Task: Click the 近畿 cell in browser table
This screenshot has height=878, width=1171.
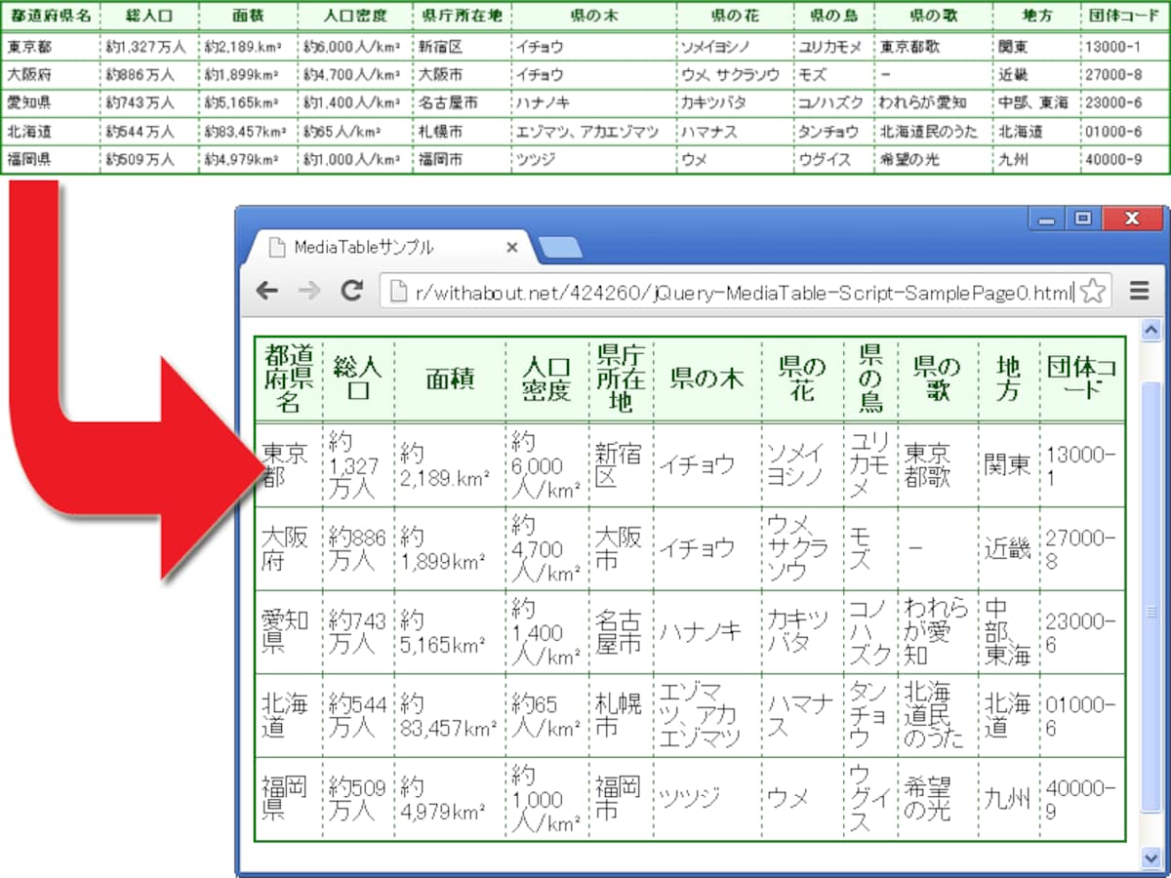Action: (x=1007, y=549)
